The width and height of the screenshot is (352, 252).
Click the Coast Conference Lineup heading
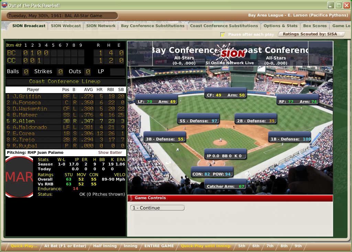pyautogui.click(x=65, y=81)
